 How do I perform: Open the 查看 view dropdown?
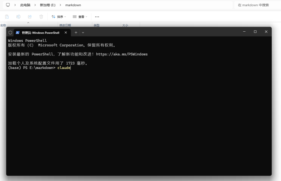coord(80,17)
